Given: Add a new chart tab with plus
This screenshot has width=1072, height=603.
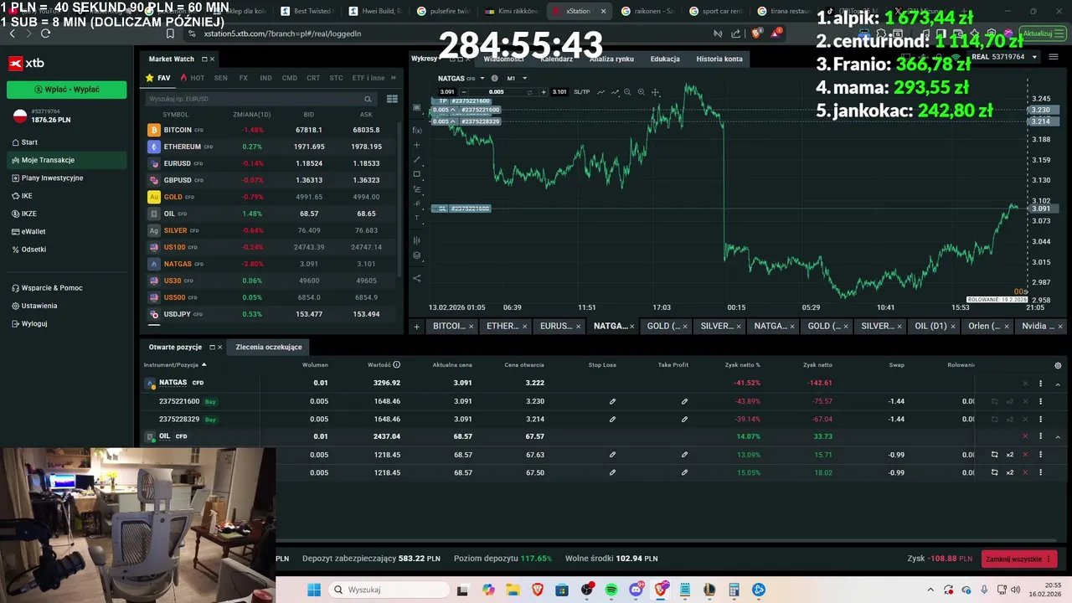Looking at the screenshot, I should [x=416, y=327].
